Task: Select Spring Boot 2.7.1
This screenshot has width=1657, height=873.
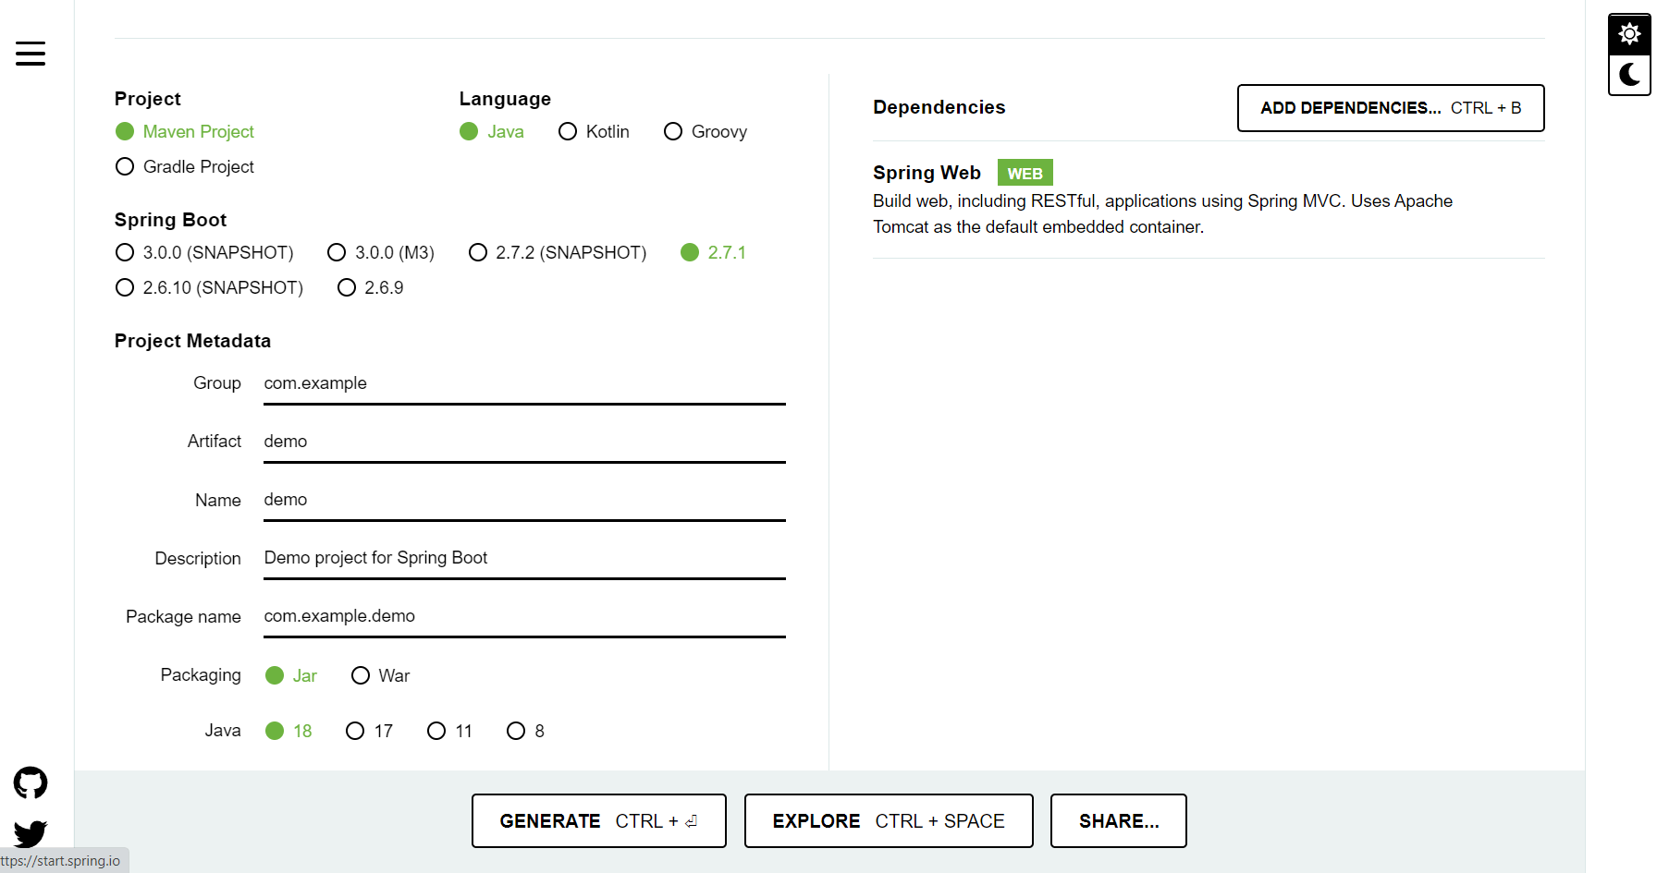Action: click(x=713, y=252)
